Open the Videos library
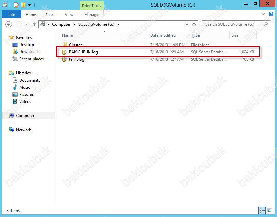Image resolution: width=277 pixels, height=217 pixels. point(25,101)
